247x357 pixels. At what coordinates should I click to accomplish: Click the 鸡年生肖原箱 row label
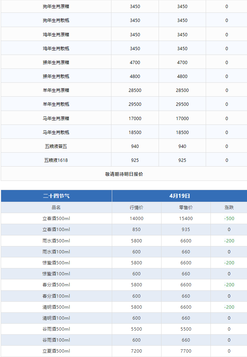point(56,35)
